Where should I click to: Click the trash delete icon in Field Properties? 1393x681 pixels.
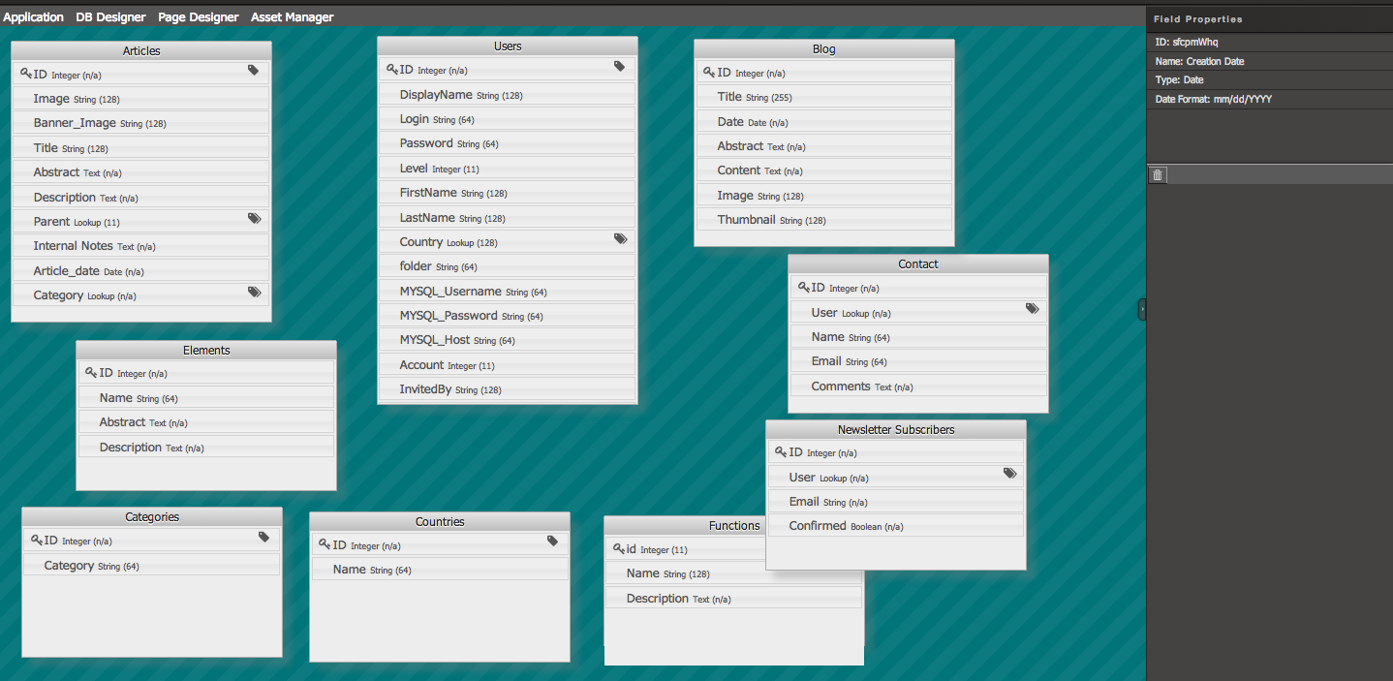coord(1158,174)
